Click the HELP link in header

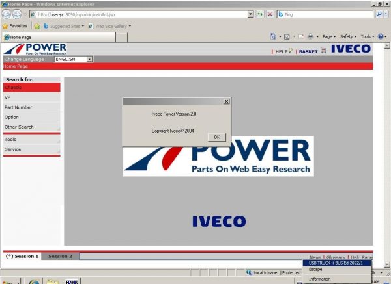pyautogui.click(x=282, y=51)
